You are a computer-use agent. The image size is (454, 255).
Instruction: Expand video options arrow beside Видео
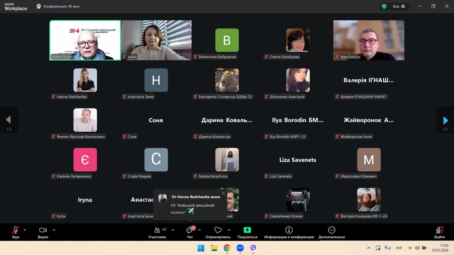(x=54, y=230)
